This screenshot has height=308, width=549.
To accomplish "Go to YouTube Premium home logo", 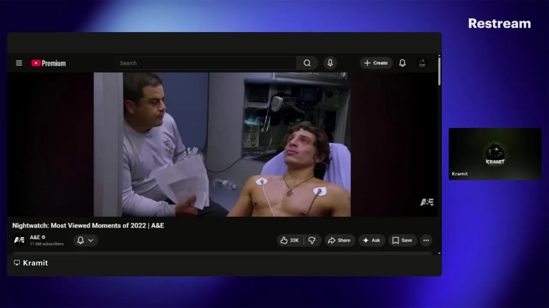I will [x=48, y=63].
